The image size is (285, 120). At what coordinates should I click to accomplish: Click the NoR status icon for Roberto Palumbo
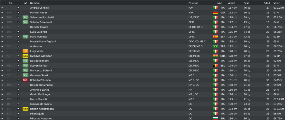(25, 80)
